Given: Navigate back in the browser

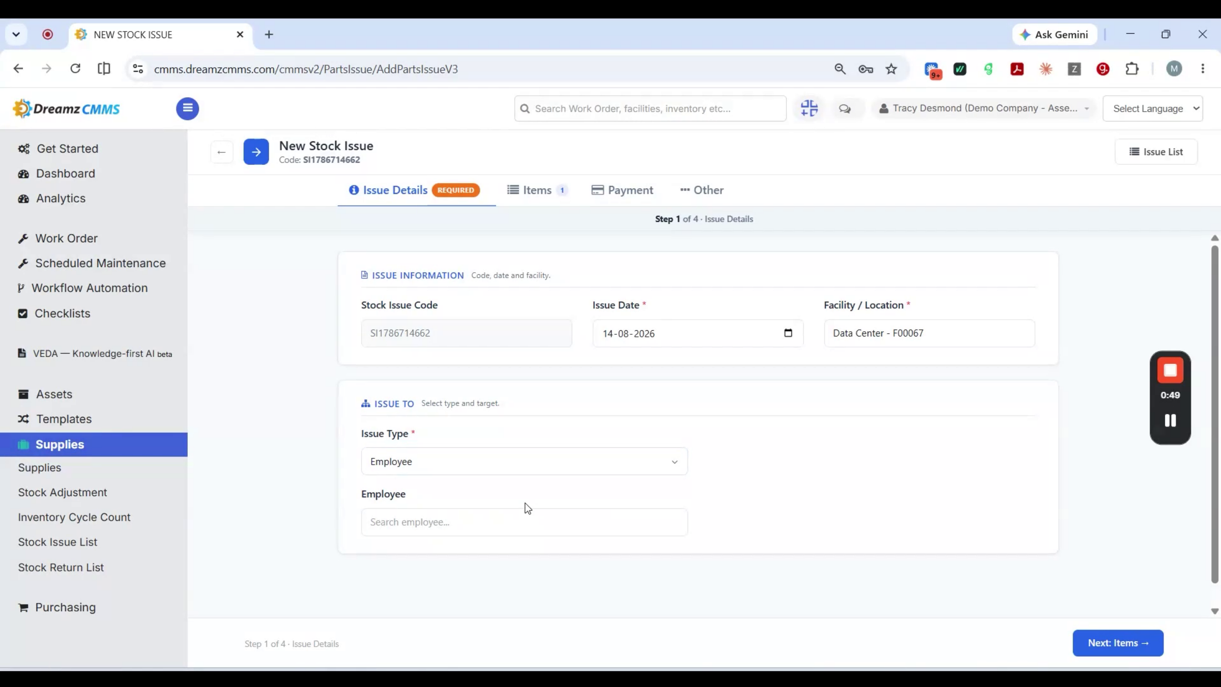Looking at the screenshot, I should tap(18, 68).
